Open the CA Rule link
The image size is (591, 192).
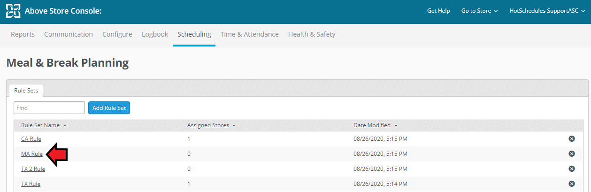(x=31, y=138)
